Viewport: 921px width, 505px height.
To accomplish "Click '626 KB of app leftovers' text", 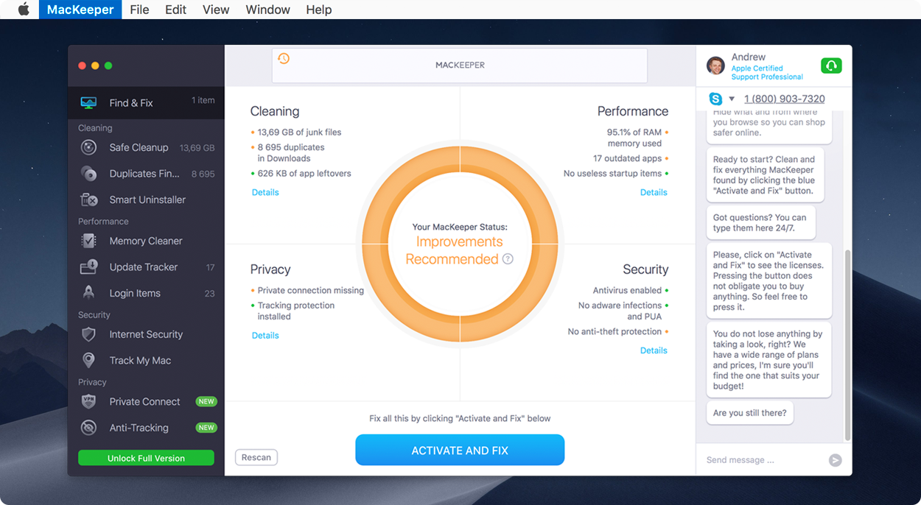I will (304, 173).
